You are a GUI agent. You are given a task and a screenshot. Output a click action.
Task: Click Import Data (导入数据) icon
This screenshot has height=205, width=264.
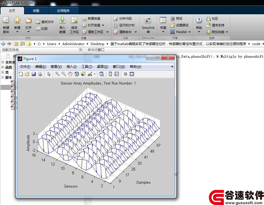[62, 20]
